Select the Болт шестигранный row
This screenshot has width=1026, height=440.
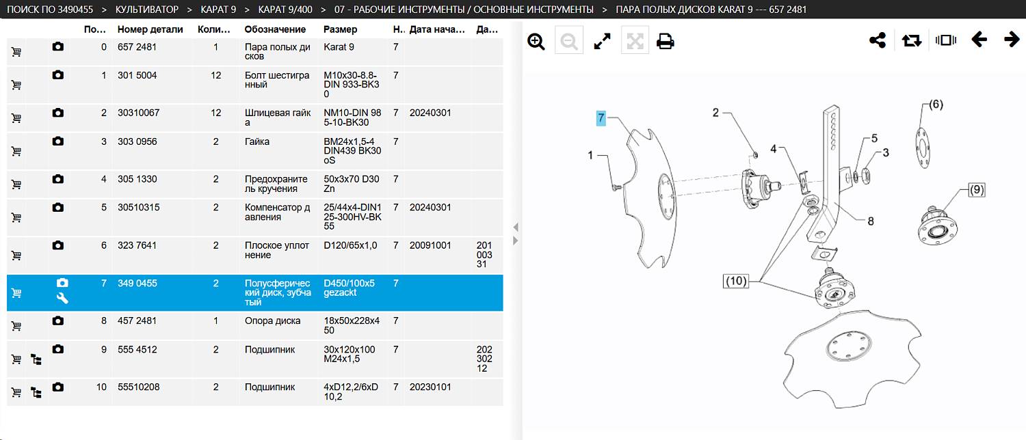point(254,85)
